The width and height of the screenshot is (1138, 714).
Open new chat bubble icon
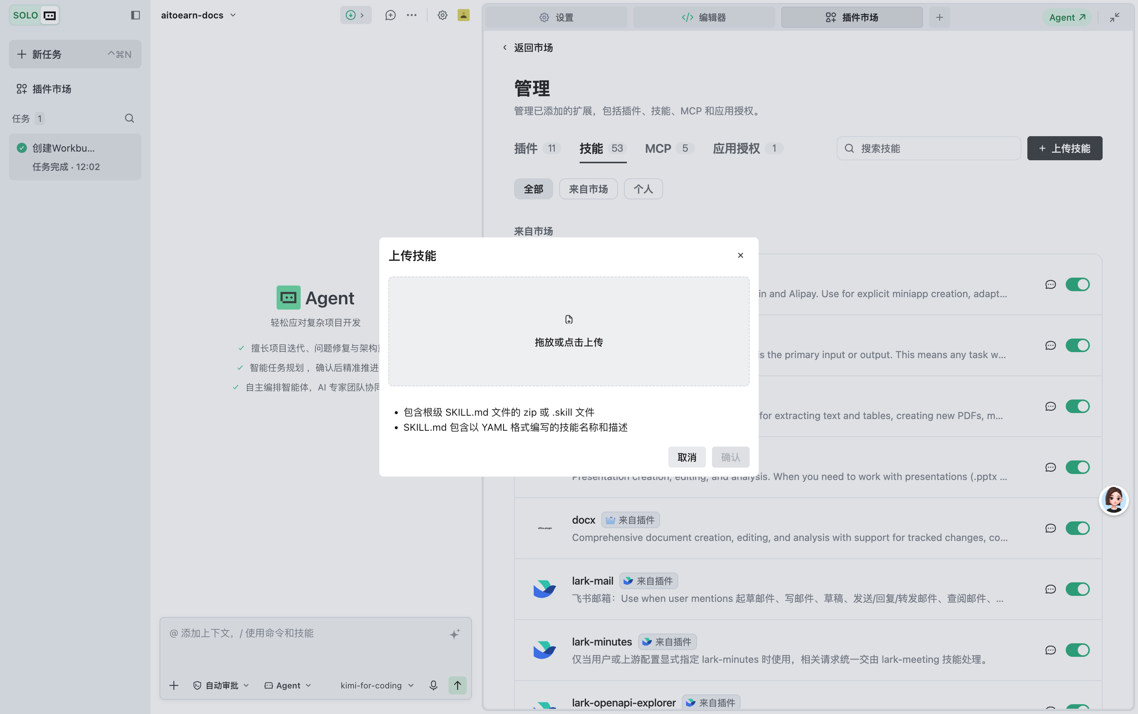(390, 15)
